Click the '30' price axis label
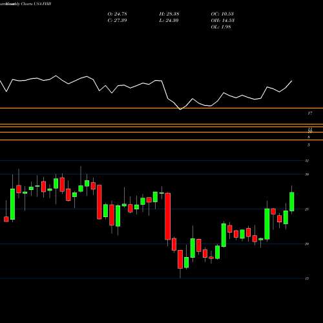This screenshot has width=323, height=323. [x=307, y=174]
